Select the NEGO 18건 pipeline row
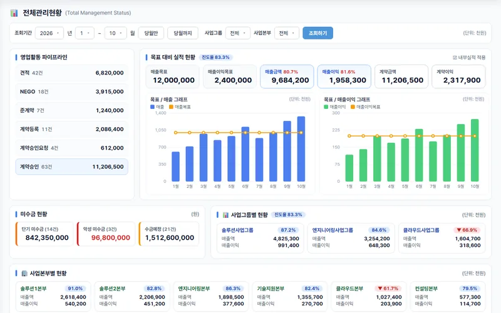The image size is (501, 313). (x=72, y=91)
